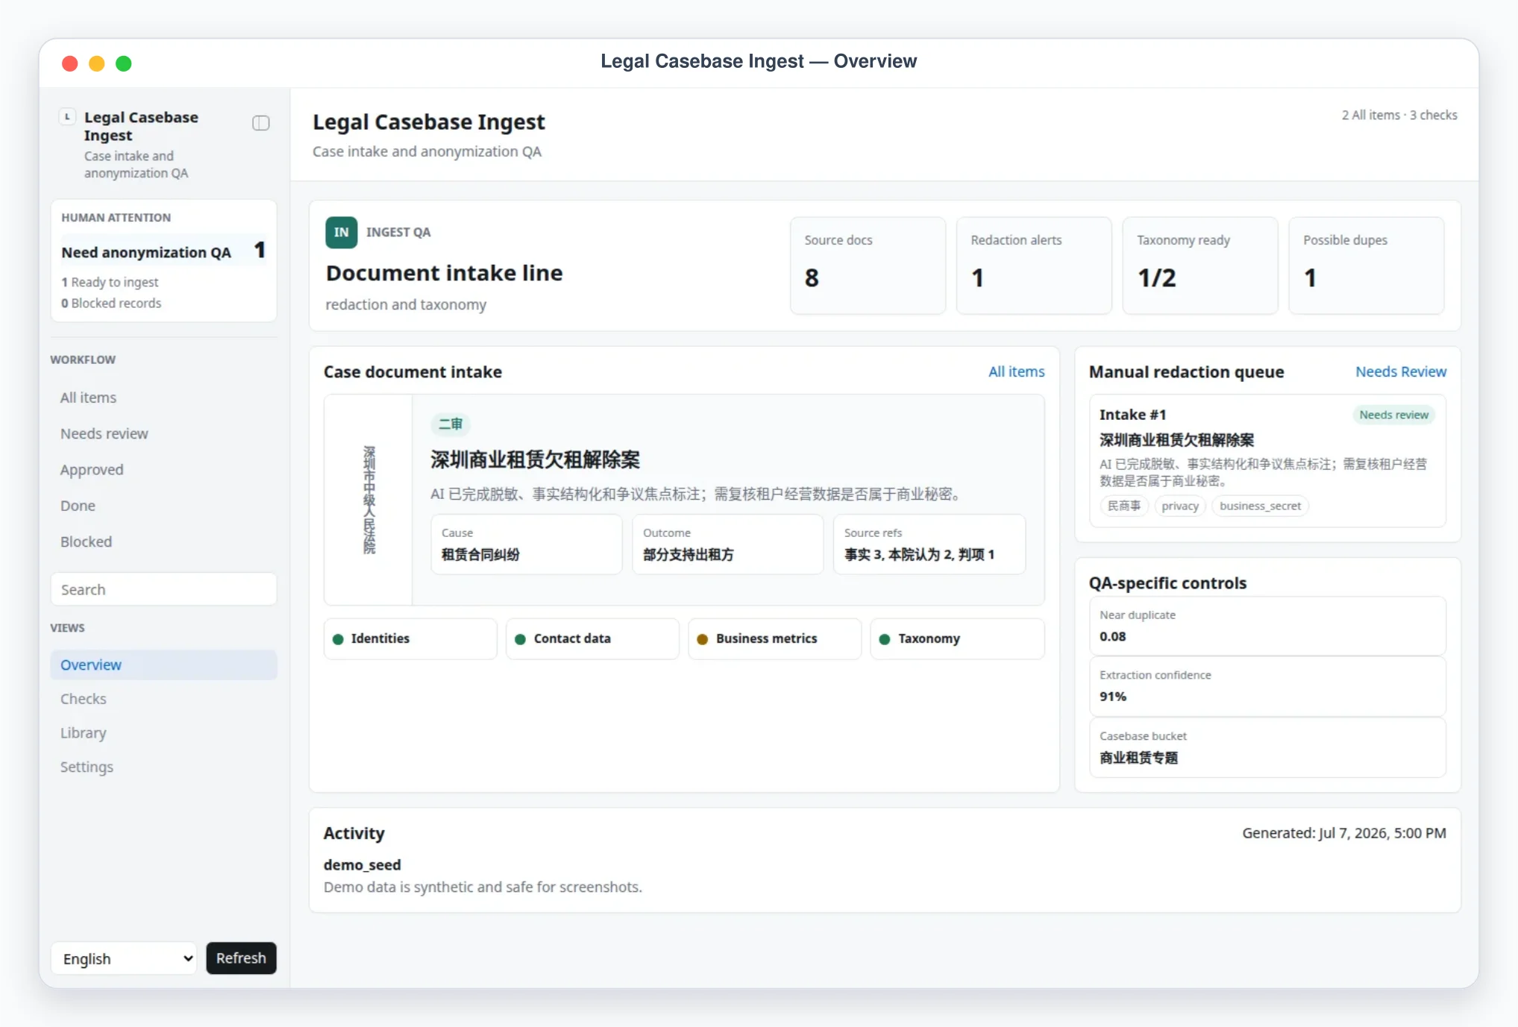Click the AI summary sentence in the intake card
Viewport: 1518px width, 1027px height.
697,494
